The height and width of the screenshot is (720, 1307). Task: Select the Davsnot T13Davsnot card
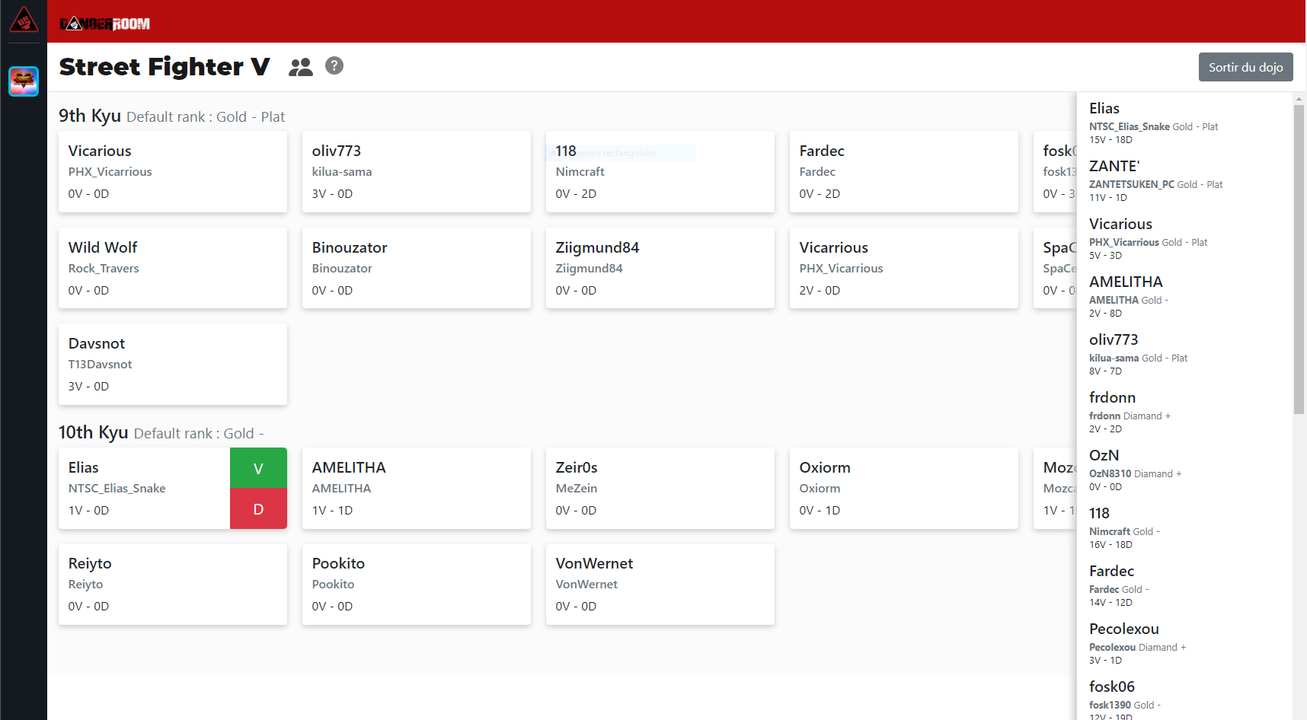(173, 364)
